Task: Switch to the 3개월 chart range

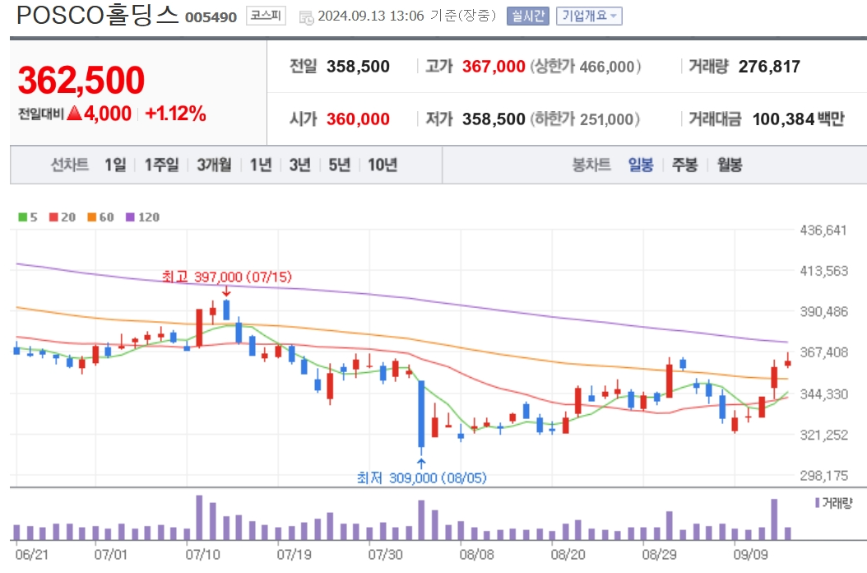Action: (x=214, y=165)
